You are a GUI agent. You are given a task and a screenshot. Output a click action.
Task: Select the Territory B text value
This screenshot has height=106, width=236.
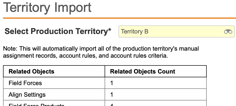(x=135, y=31)
